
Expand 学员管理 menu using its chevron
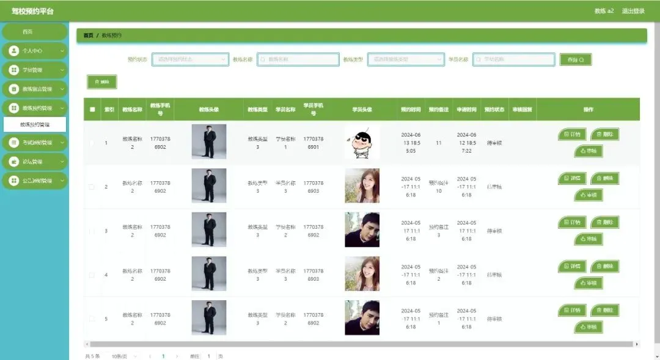pyautogui.click(x=62, y=70)
